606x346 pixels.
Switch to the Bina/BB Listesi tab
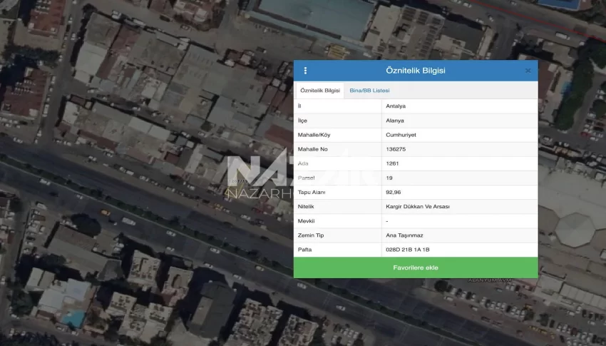click(x=369, y=91)
